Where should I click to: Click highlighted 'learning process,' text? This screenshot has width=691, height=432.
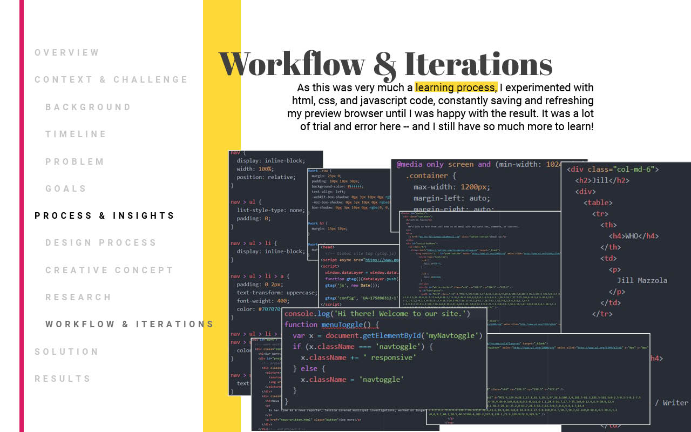(456, 87)
